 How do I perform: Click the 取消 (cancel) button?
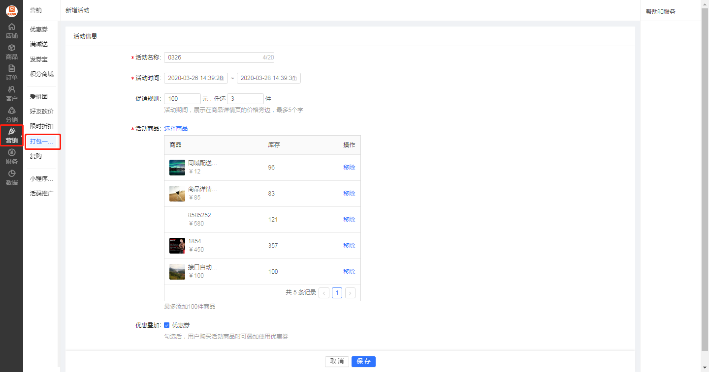click(x=337, y=361)
